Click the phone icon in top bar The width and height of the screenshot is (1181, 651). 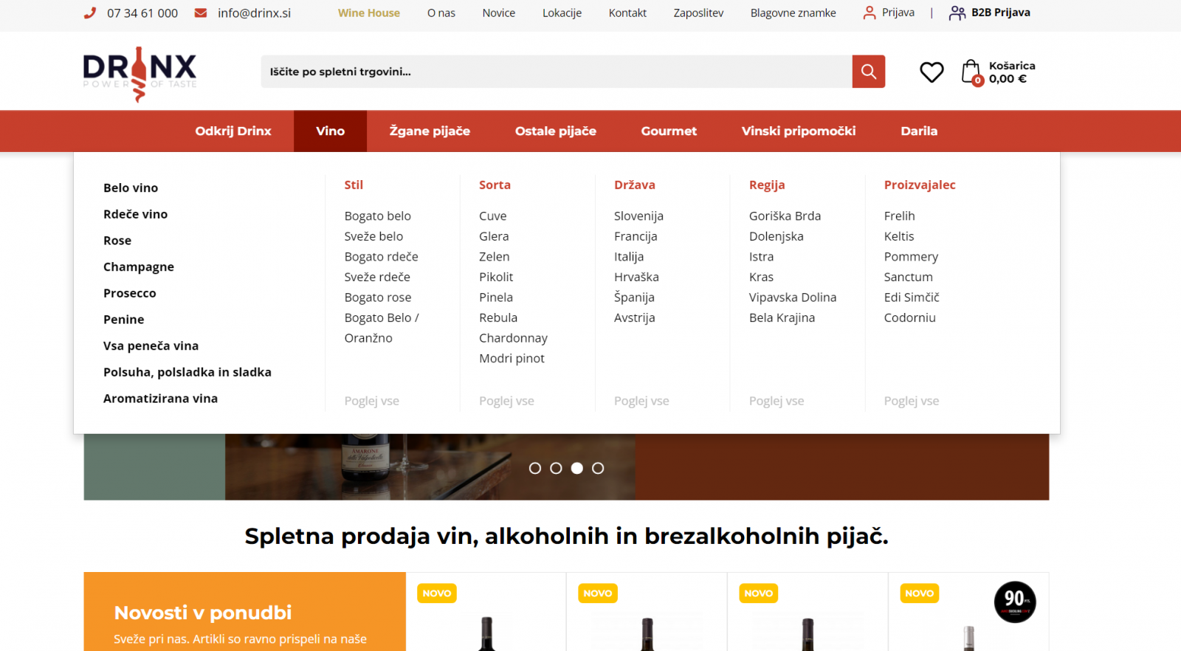(x=90, y=13)
